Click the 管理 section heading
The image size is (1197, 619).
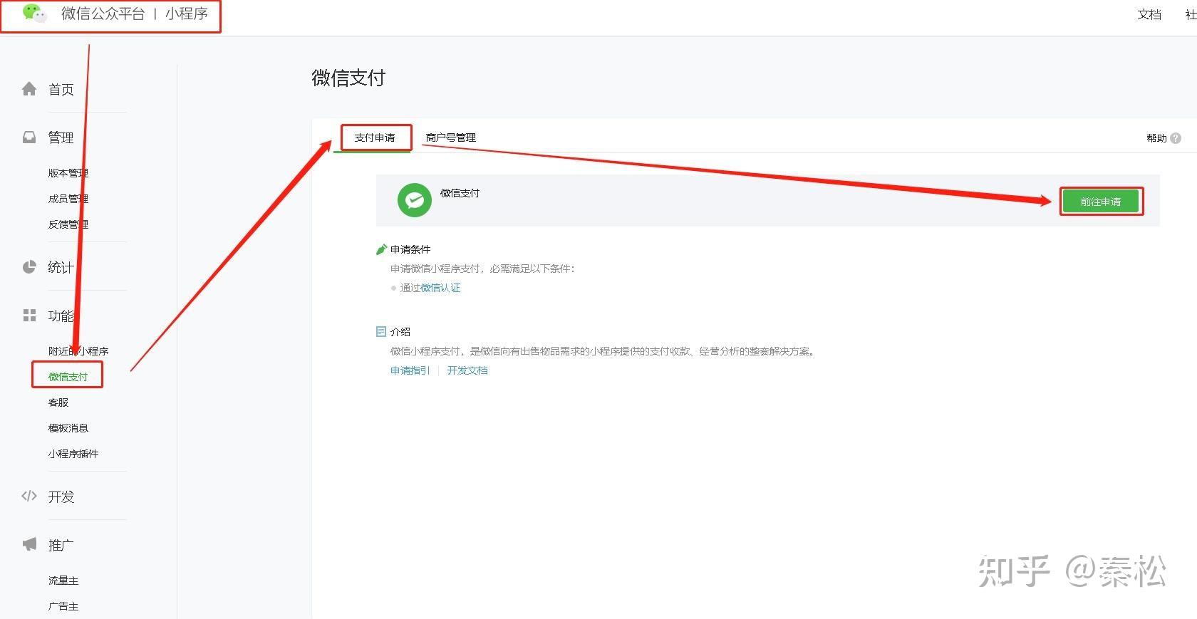pyautogui.click(x=61, y=137)
